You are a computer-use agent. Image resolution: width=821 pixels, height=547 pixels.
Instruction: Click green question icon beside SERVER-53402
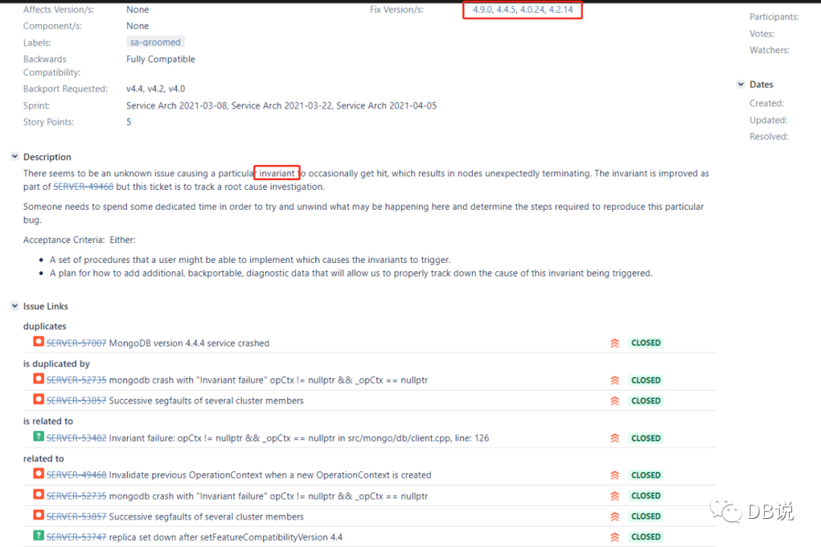38,437
